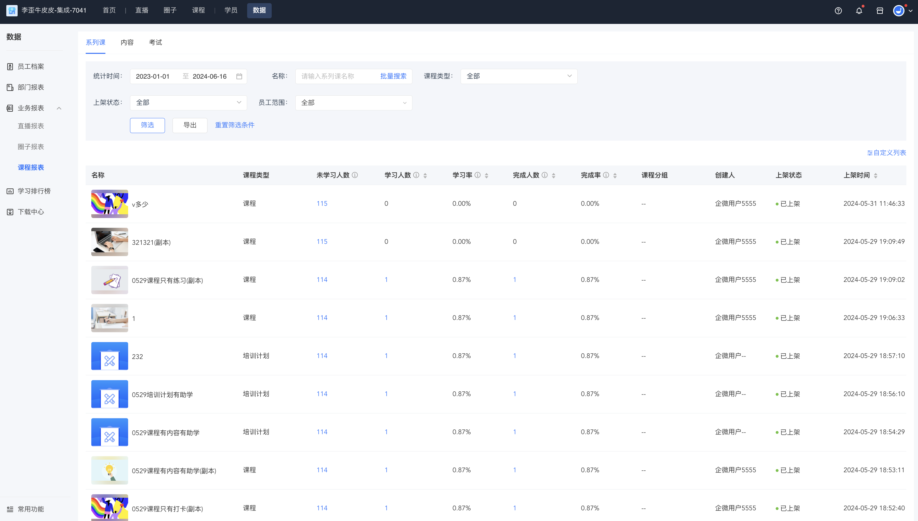Sort table by 完成率 column
Viewport: 918px width, 521px height.
pyautogui.click(x=615, y=175)
